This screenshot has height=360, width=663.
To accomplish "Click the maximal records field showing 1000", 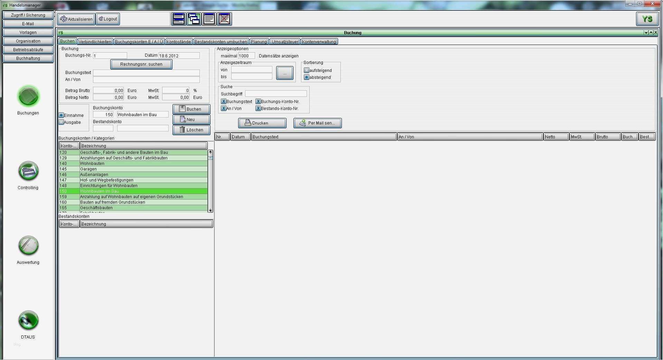I will (246, 56).
